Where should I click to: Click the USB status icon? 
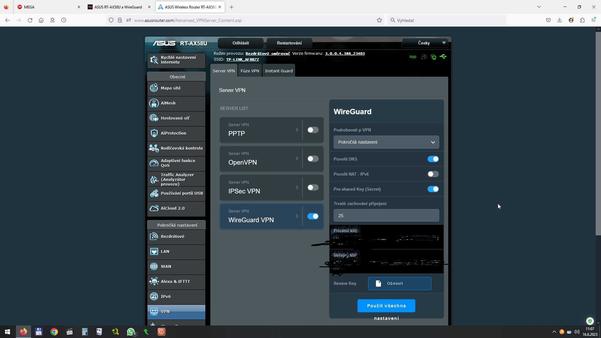click(443, 57)
